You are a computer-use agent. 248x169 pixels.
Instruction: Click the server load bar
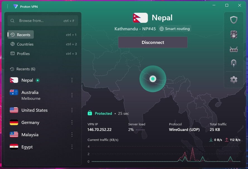(140, 130)
